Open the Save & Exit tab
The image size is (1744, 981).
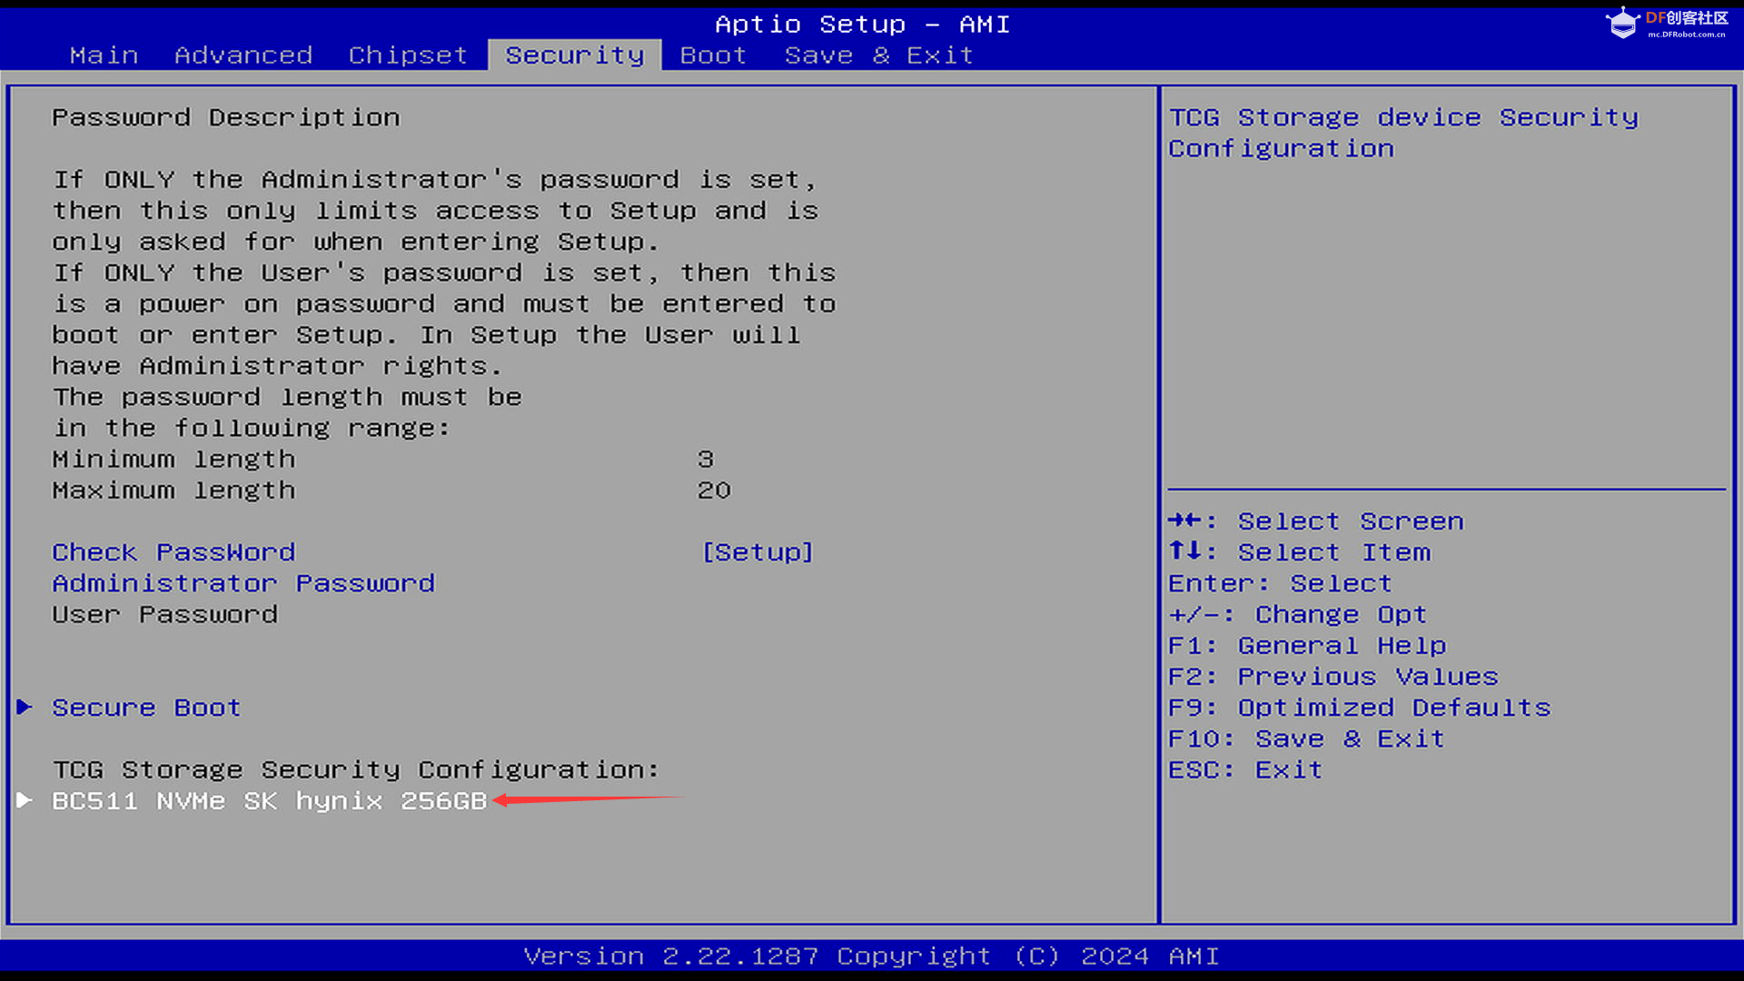[878, 55]
